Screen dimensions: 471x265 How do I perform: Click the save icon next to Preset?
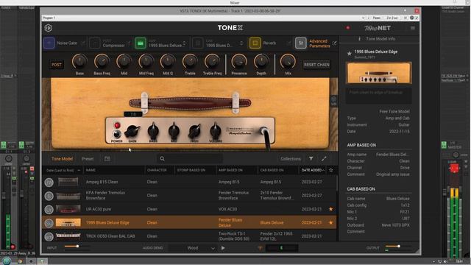(x=107, y=159)
